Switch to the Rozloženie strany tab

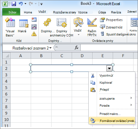(x=64, y=12)
